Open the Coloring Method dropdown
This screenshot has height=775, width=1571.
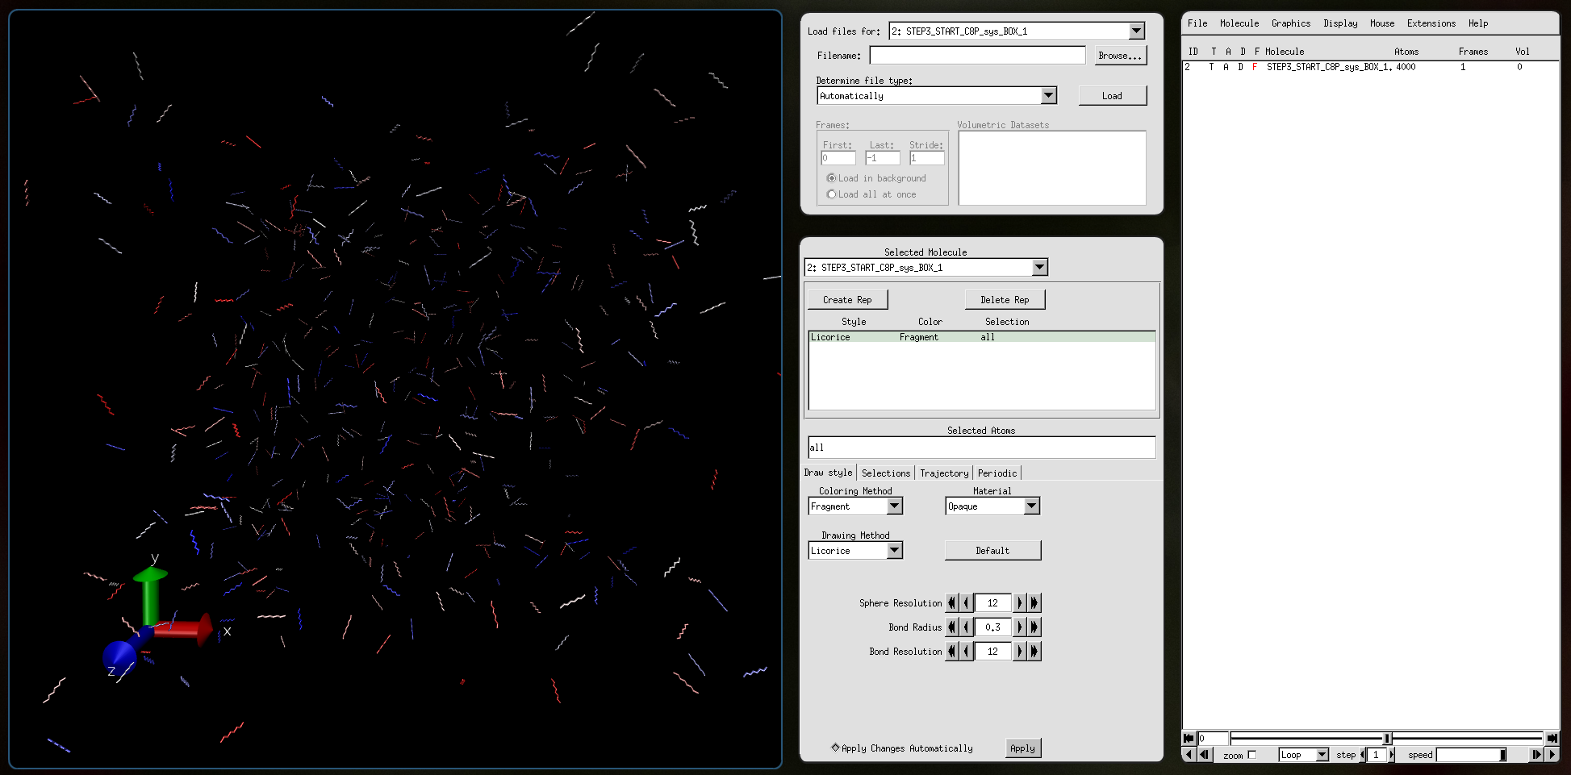point(894,506)
